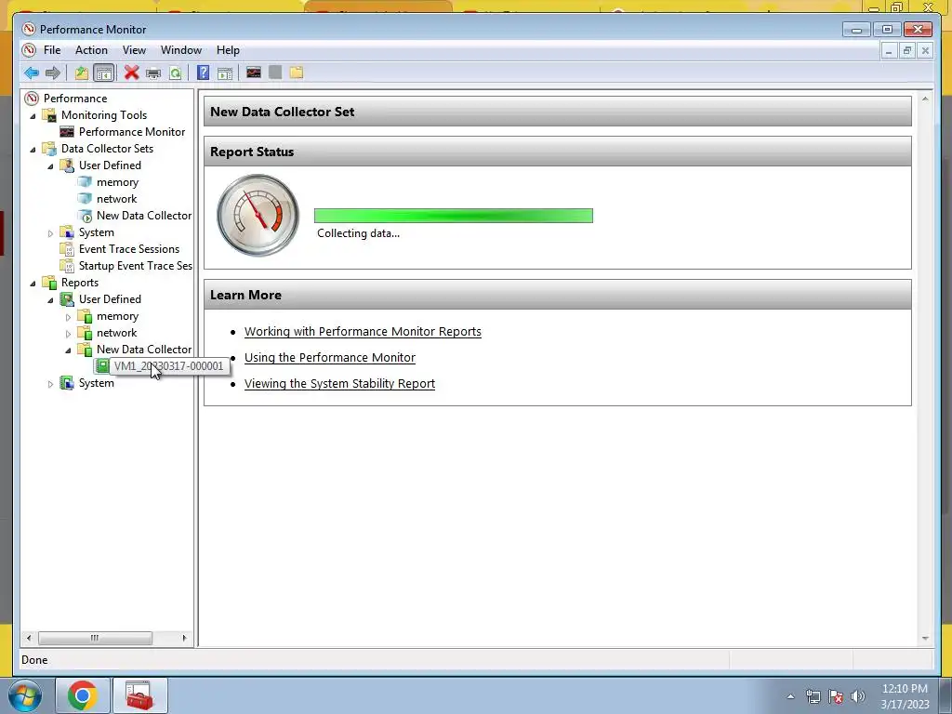
Task: Select the Performance root node
Action: [x=75, y=99]
